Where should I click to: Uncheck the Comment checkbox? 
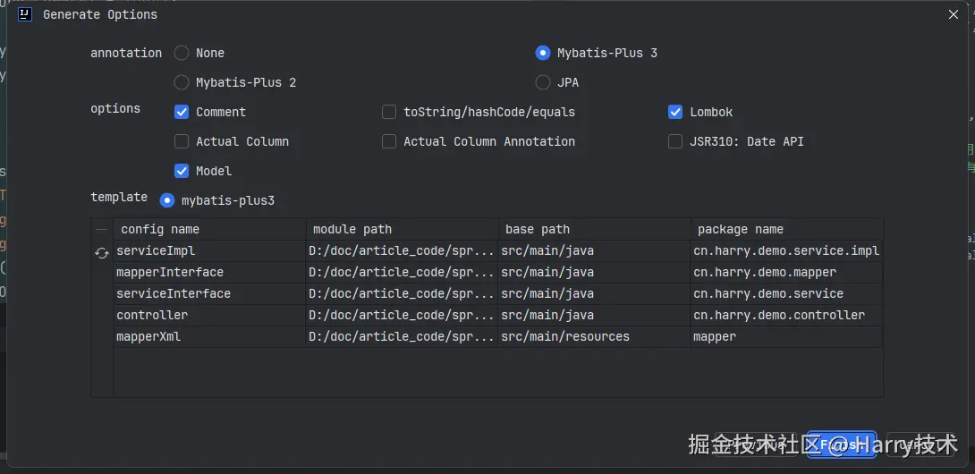pos(182,112)
